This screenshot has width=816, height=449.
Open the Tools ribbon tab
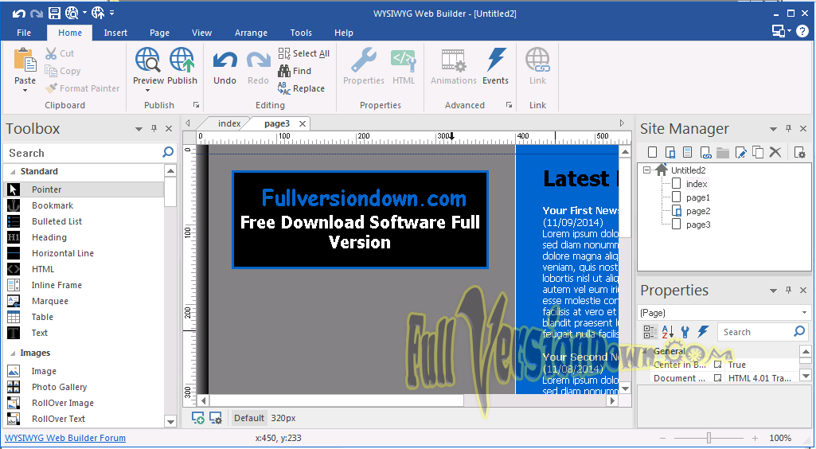[x=301, y=33]
